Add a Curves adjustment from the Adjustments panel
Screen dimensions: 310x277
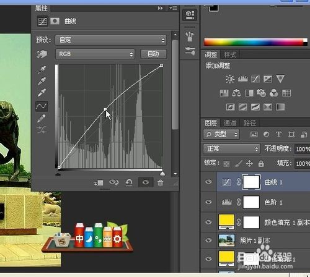click(x=255, y=79)
